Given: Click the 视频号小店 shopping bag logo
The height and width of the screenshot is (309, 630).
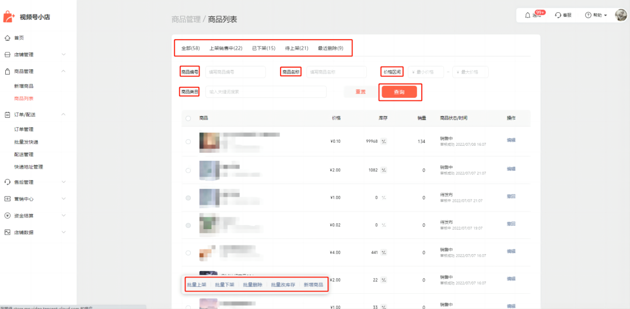Looking at the screenshot, I should click(x=9, y=17).
